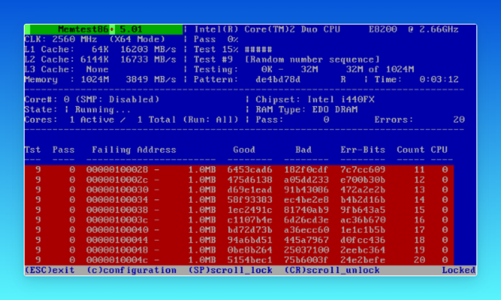Click the Count column header
The image size is (501, 300).
pos(411,150)
